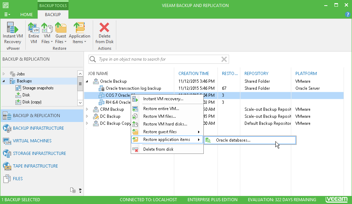The image size is (352, 204).
Task: Open the main hamburger menu
Action: coord(7,15)
